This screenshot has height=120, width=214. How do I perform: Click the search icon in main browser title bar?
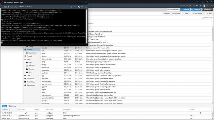click(198, 2)
